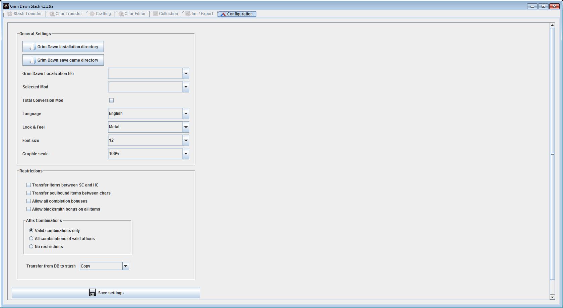The height and width of the screenshot is (308, 563).
Task: Click the Char Editor tab icon
Action: click(121, 14)
